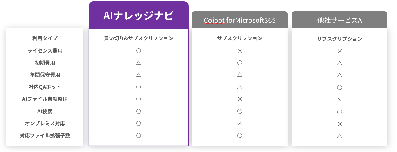
Task: Click 買い切り&サブスクリプション text
Action: [x=139, y=38]
